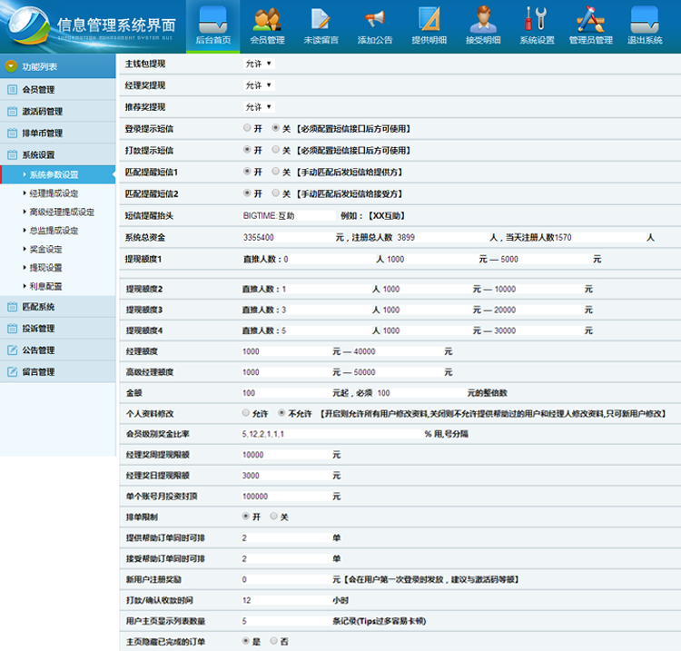The height and width of the screenshot is (651, 681).
Task: Click 打款/确认收款时间 field
Action: click(286, 600)
